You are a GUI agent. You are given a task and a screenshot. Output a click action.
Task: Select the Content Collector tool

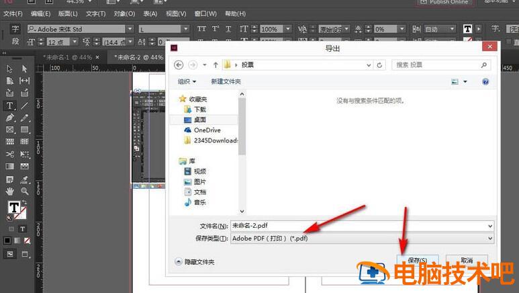[x=9, y=93]
